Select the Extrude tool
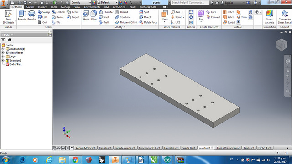292x164 pixels. [x=22, y=15]
